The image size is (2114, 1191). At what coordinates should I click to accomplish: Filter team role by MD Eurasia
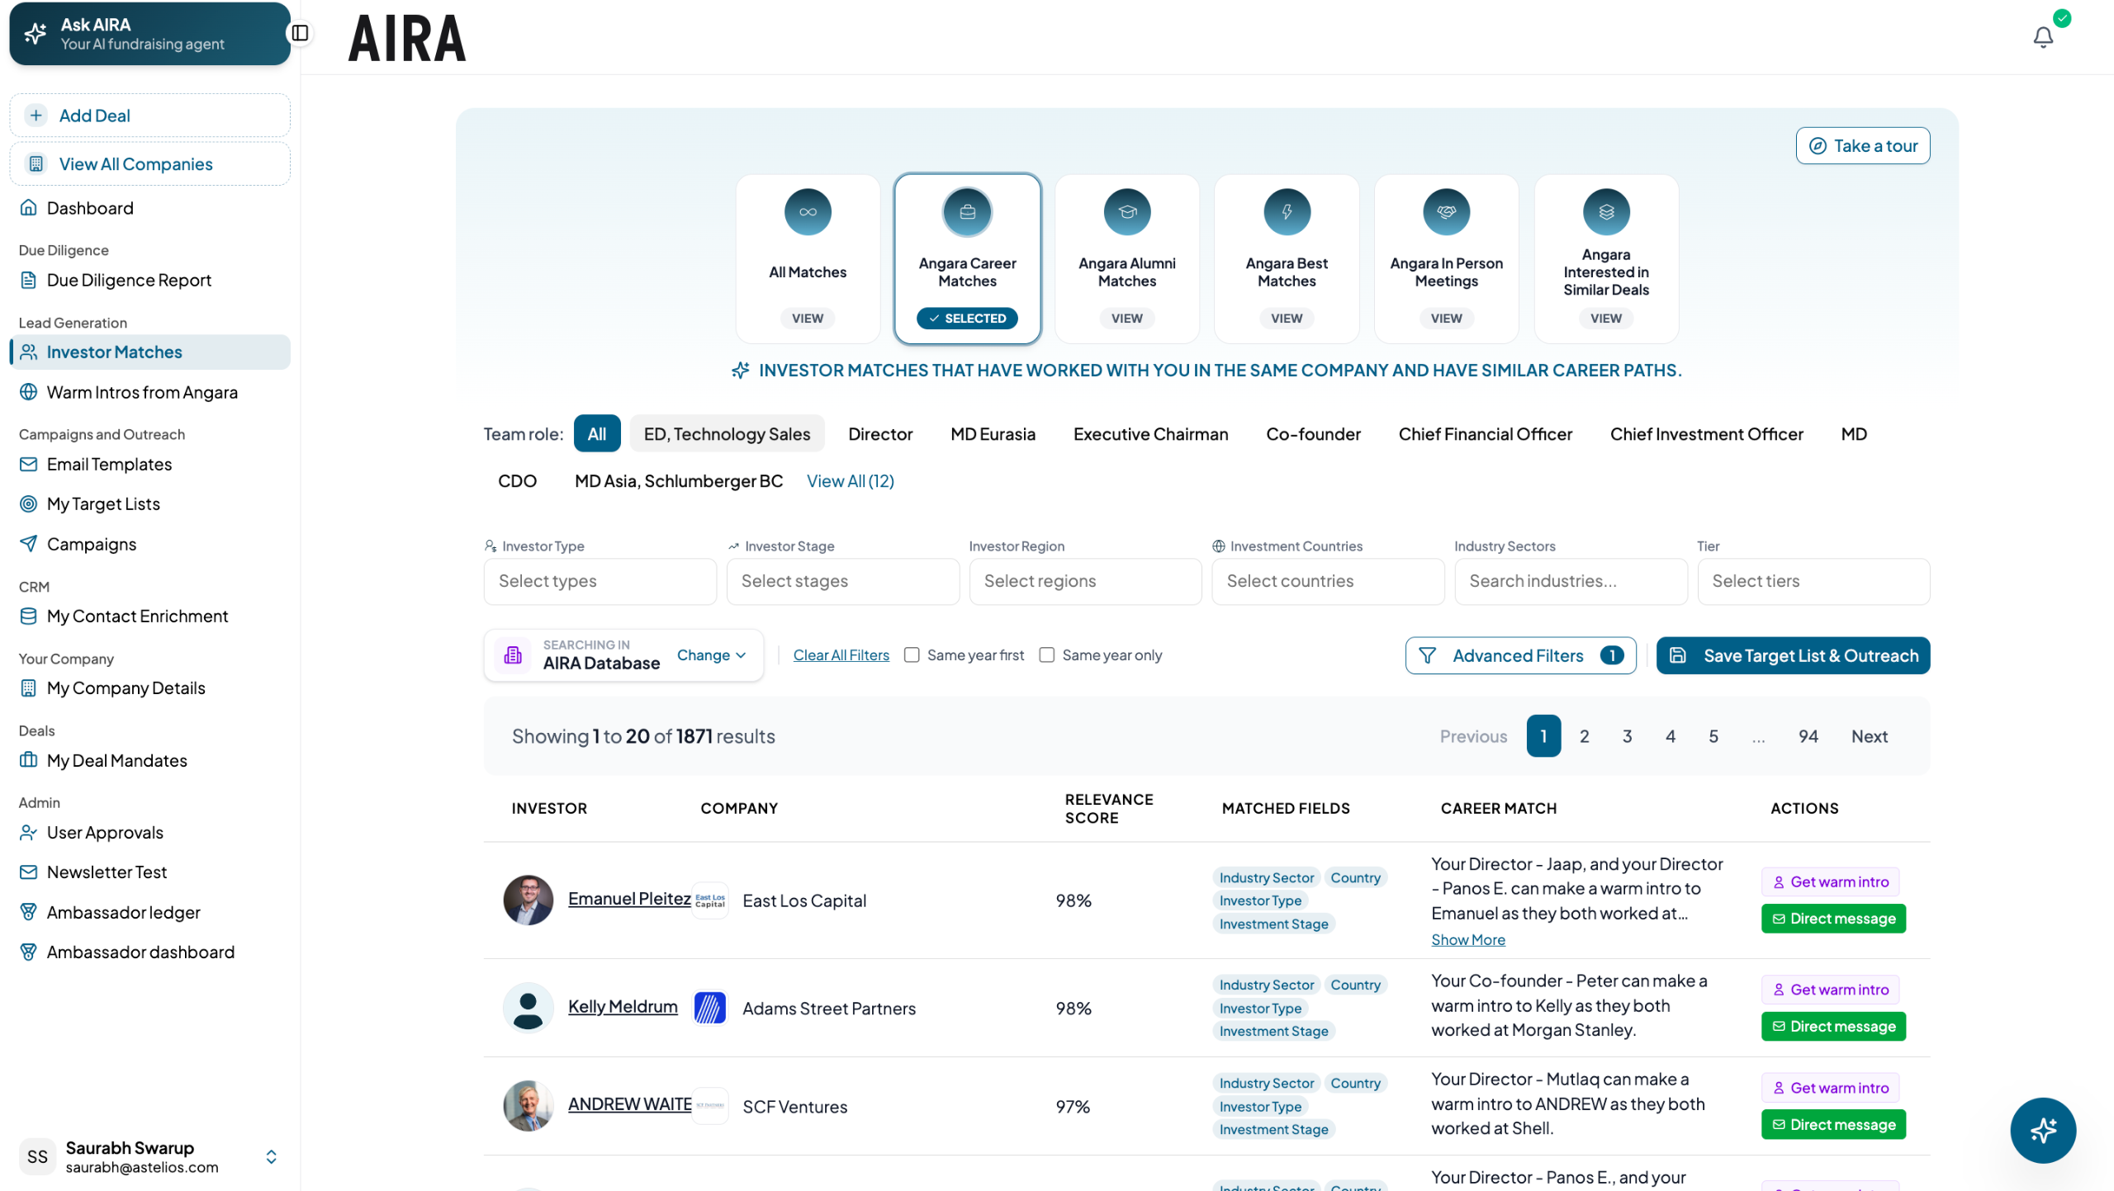tap(993, 433)
